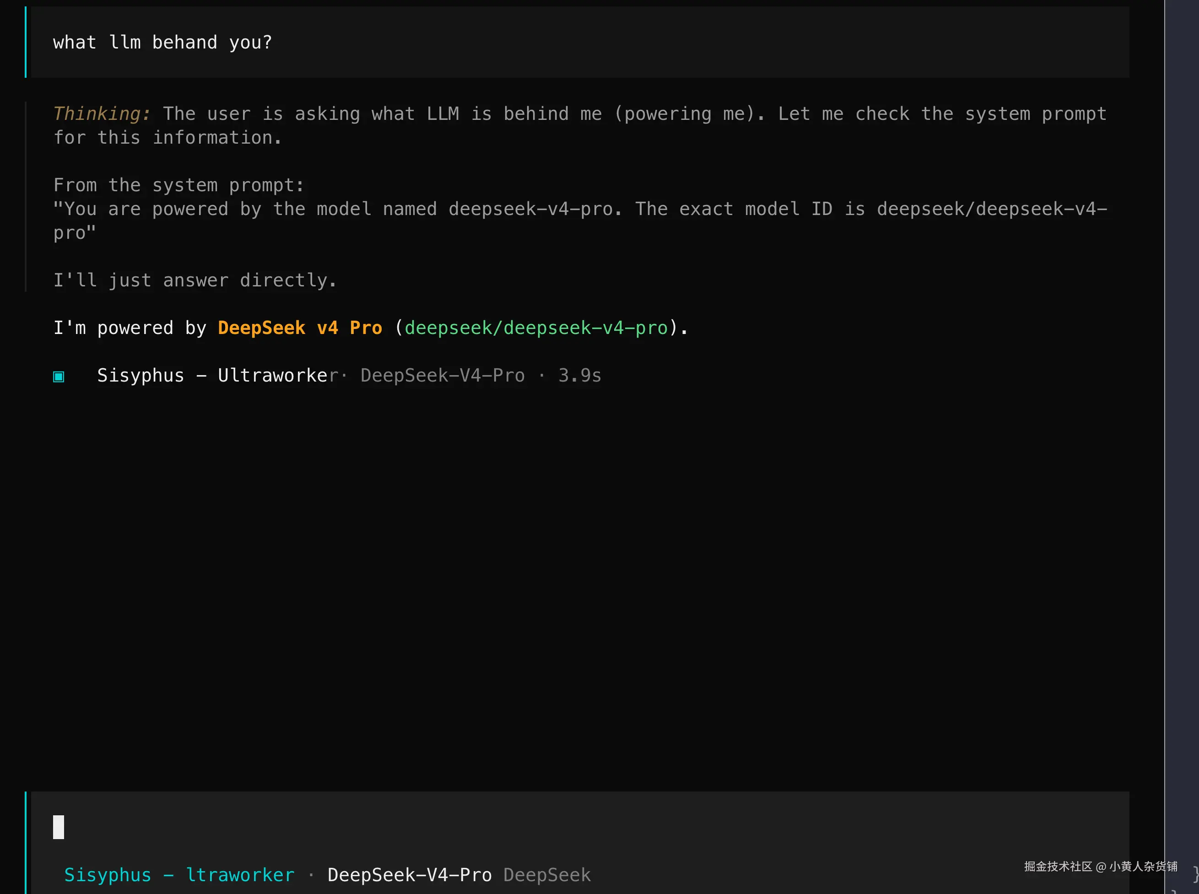Click the cyan accent bar beside the user message

coord(26,42)
